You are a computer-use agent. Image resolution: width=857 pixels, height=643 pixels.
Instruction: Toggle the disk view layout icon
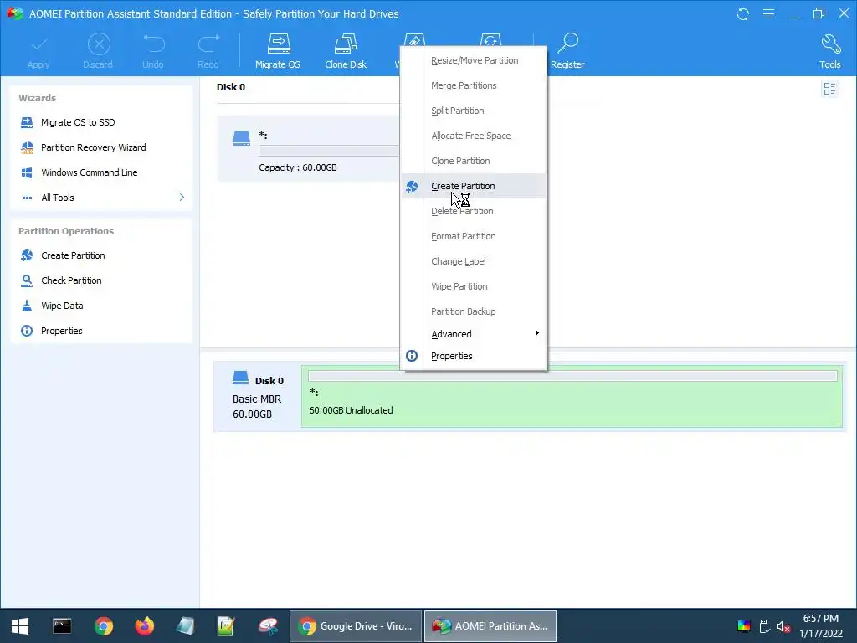pos(829,89)
